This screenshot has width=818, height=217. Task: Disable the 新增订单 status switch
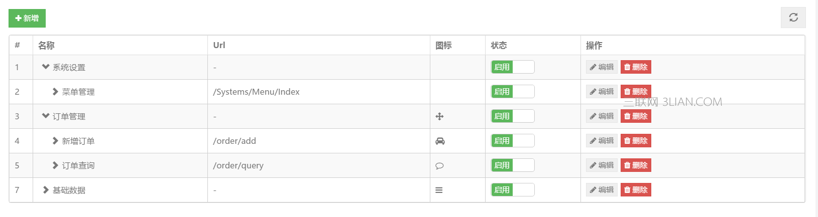click(512, 141)
